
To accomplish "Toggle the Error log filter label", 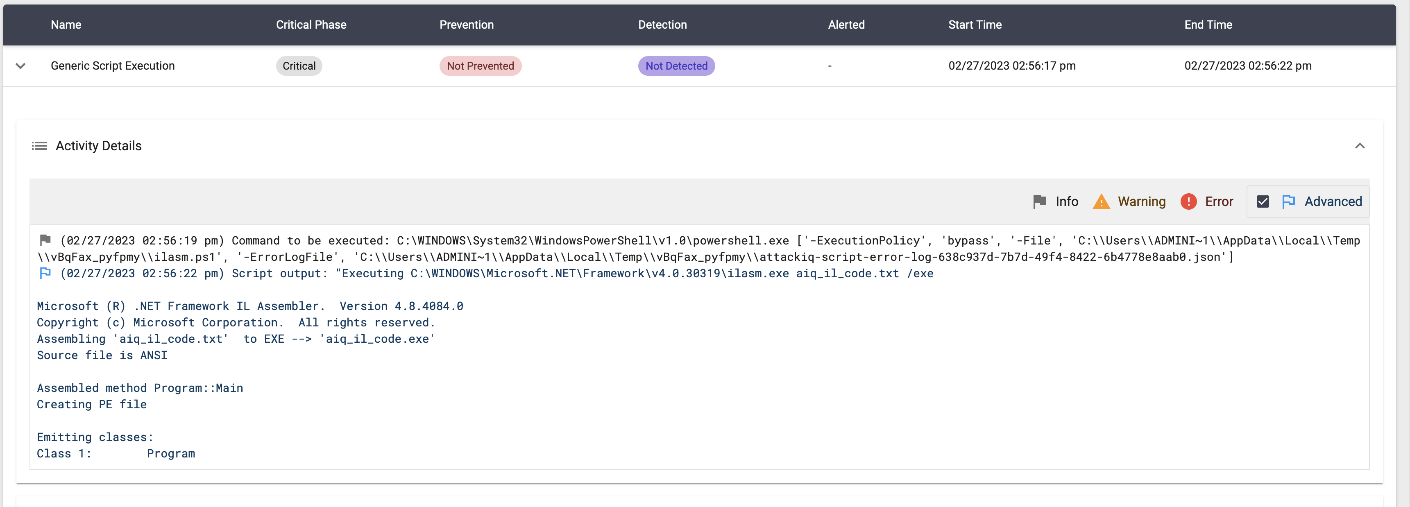I will (x=1218, y=201).
